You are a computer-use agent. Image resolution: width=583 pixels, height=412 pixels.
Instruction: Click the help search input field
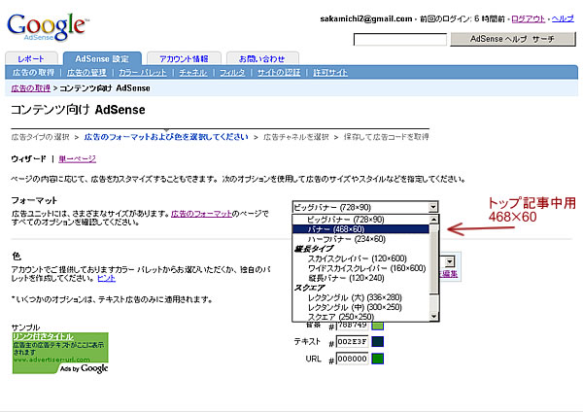pyautogui.click(x=399, y=40)
